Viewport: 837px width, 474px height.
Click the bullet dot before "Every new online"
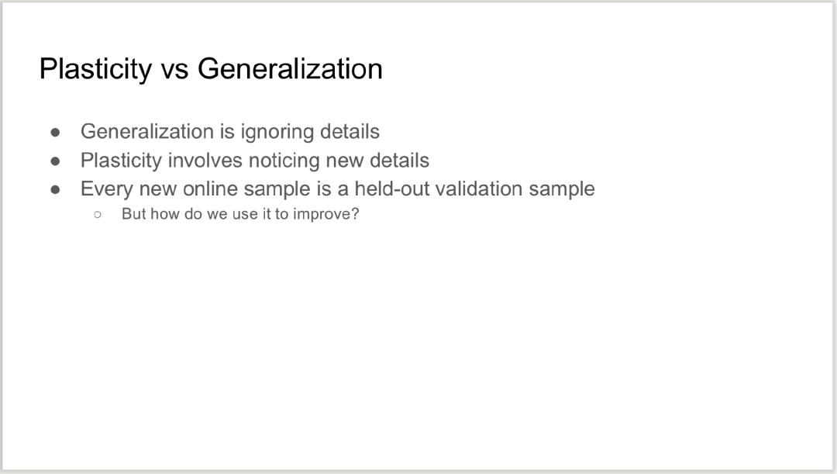pyautogui.click(x=56, y=189)
